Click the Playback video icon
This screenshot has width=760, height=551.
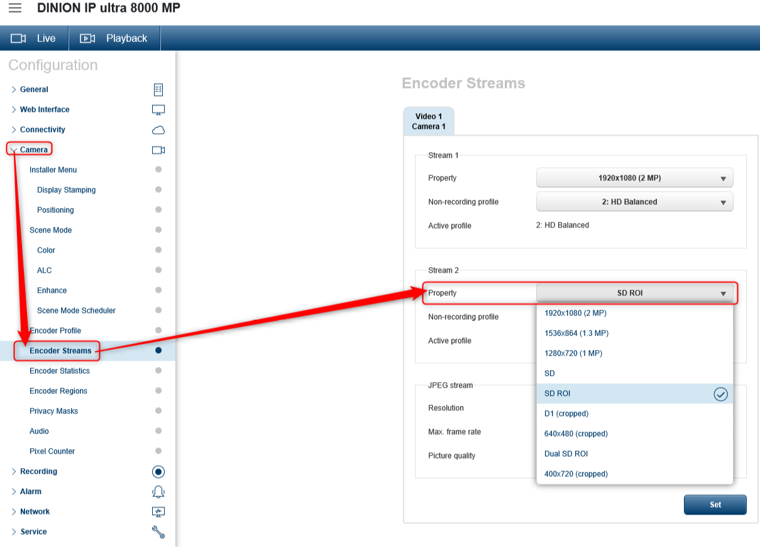click(87, 38)
